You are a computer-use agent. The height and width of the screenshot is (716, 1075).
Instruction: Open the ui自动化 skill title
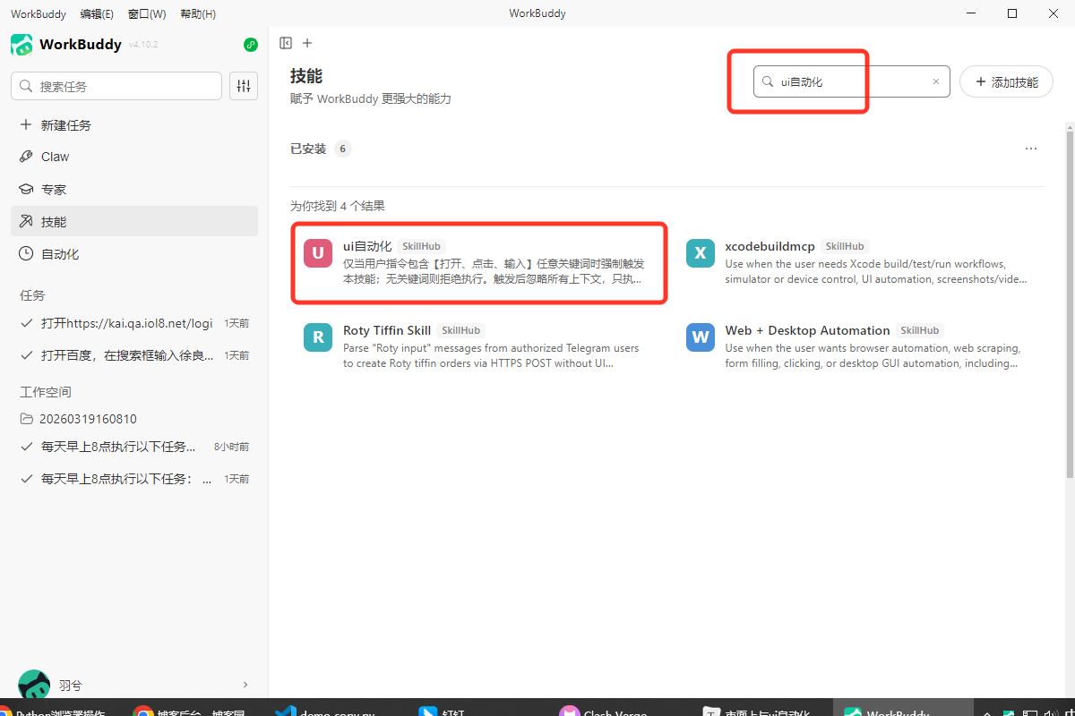click(367, 246)
